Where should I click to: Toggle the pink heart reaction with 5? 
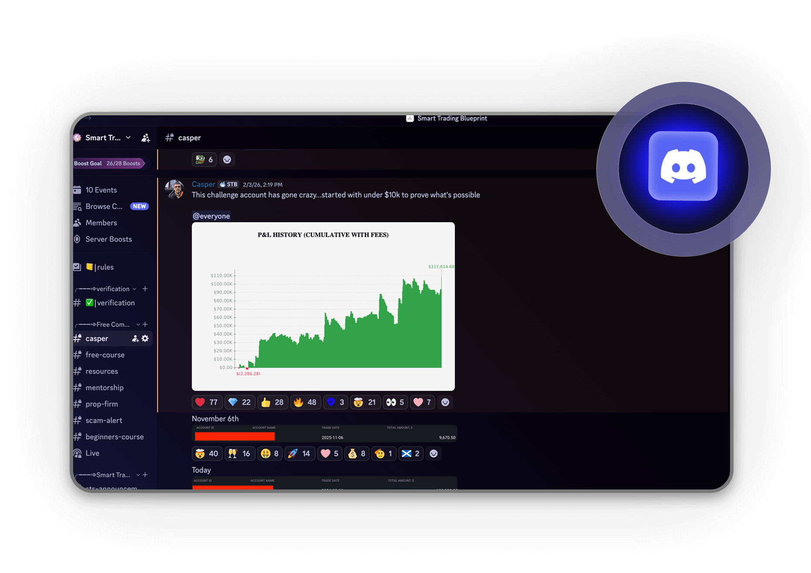[x=330, y=454]
